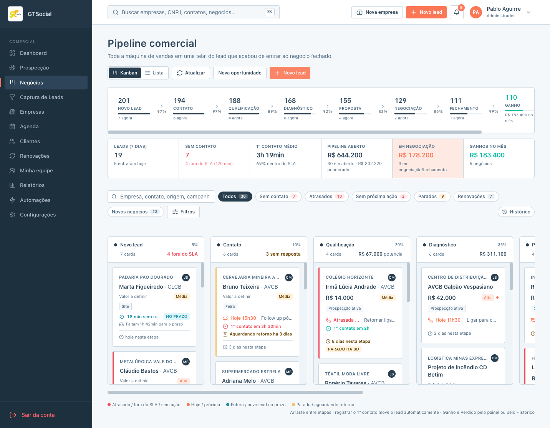This screenshot has height=428, width=550.
Task: Click the search magnifier icon in top bar
Action: coord(116,12)
